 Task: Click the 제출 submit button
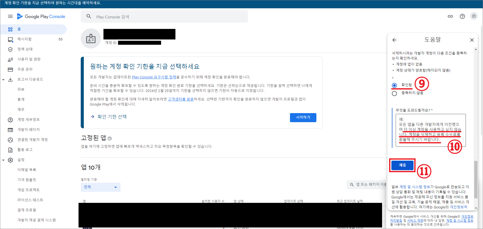pyautogui.click(x=402, y=165)
